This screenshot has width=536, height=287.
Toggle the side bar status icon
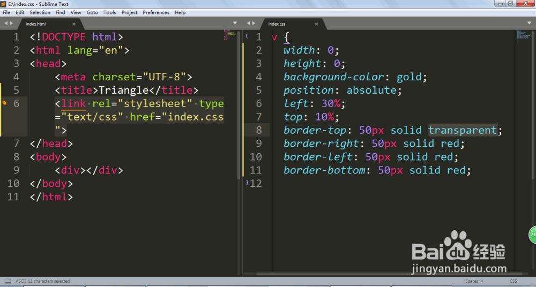(x=8, y=281)
